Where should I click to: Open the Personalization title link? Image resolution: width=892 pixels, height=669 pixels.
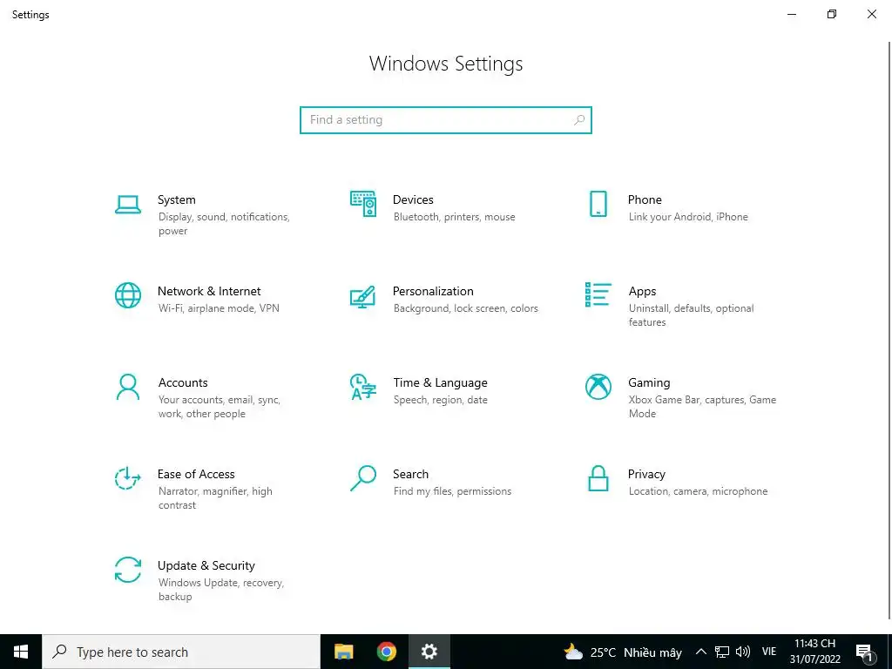click(x=433, y=291)
